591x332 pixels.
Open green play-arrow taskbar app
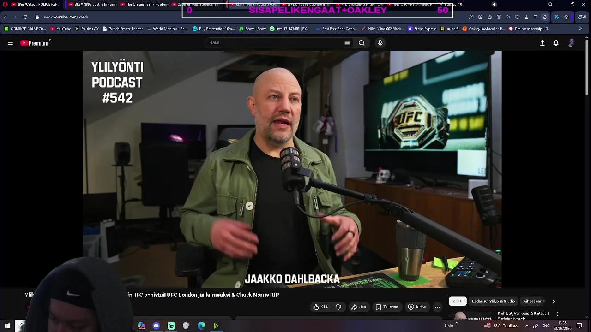click(x=216, y=326)
